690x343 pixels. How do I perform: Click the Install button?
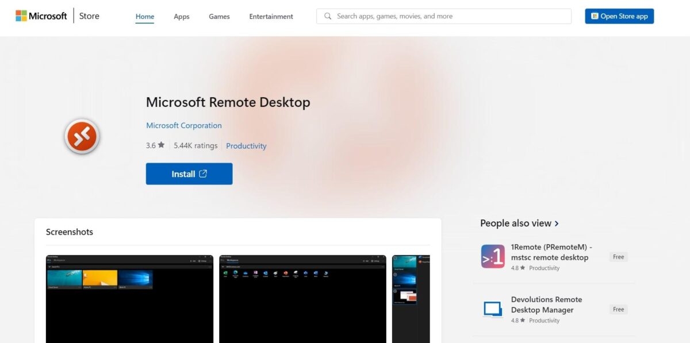[189, 174]
